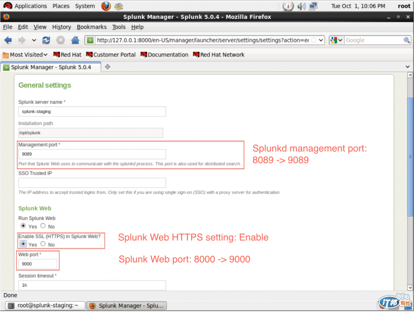
Task: Click the network connection tray icon
Action: click(314, 6)
